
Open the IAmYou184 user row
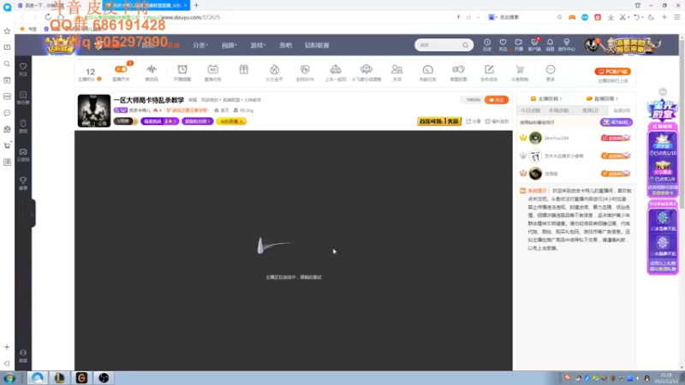pos(575,138)
